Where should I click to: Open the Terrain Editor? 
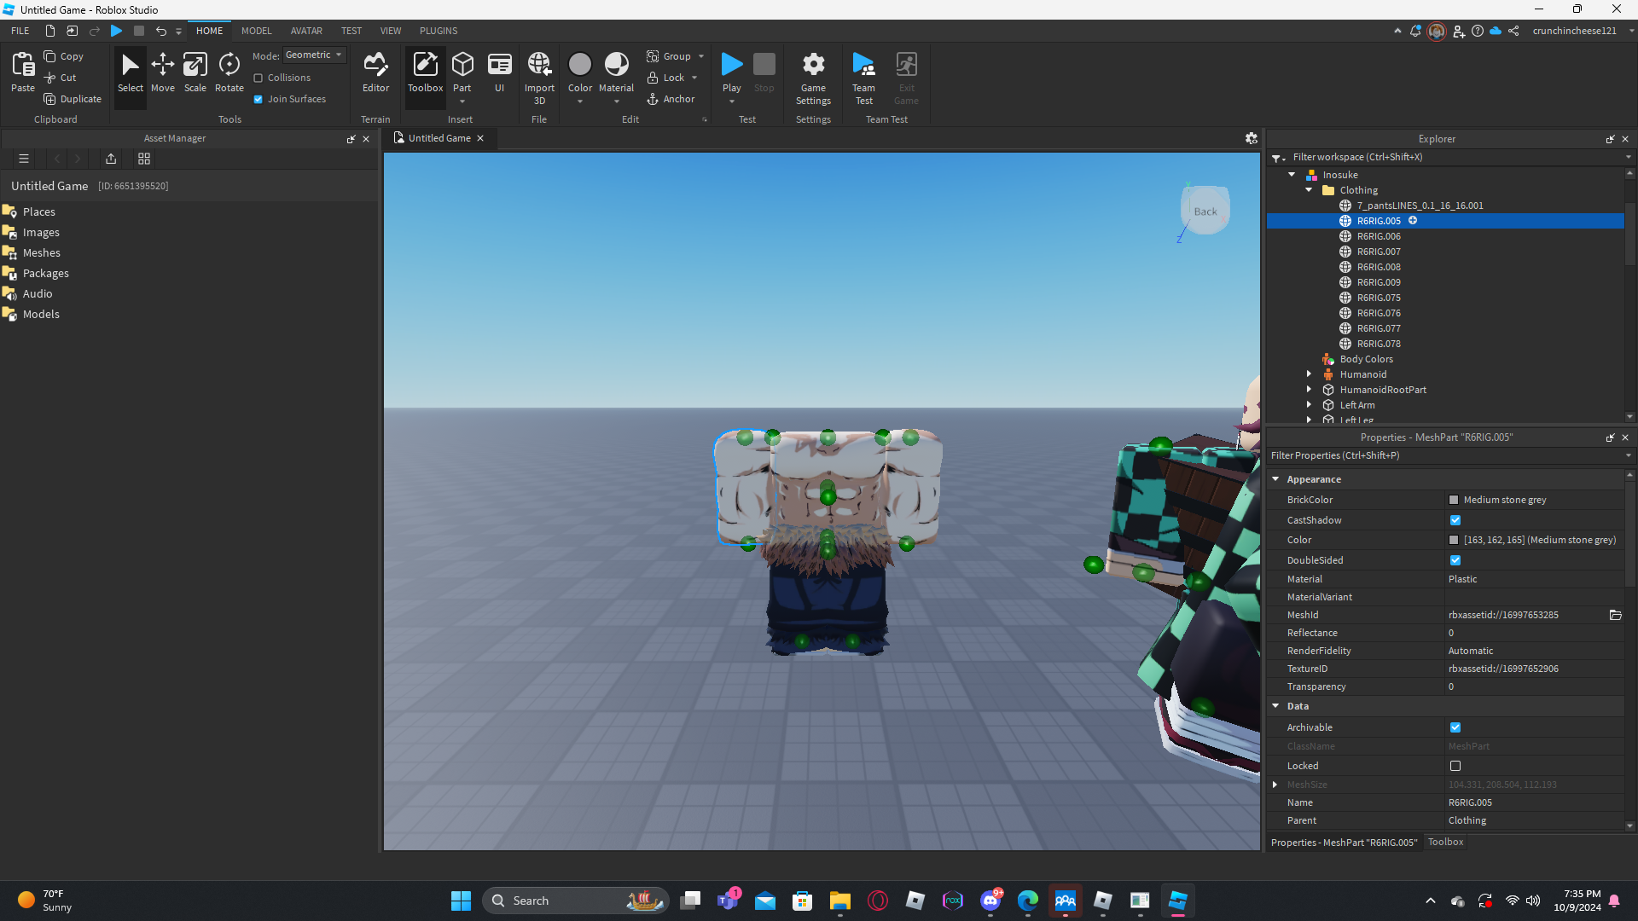pos(375,72)
